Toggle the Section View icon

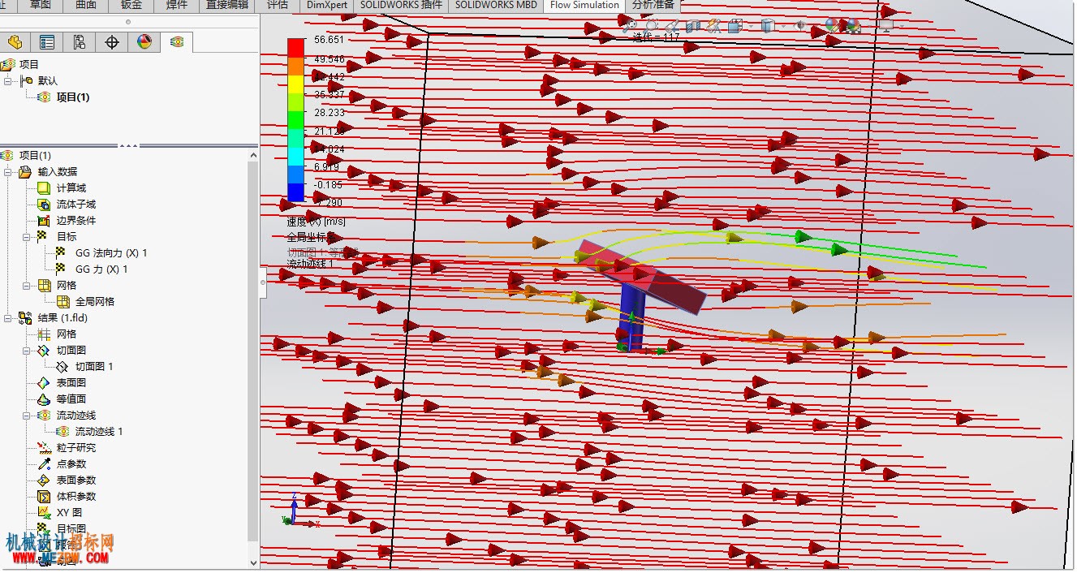pyautogui.click(x=693, y=26)
